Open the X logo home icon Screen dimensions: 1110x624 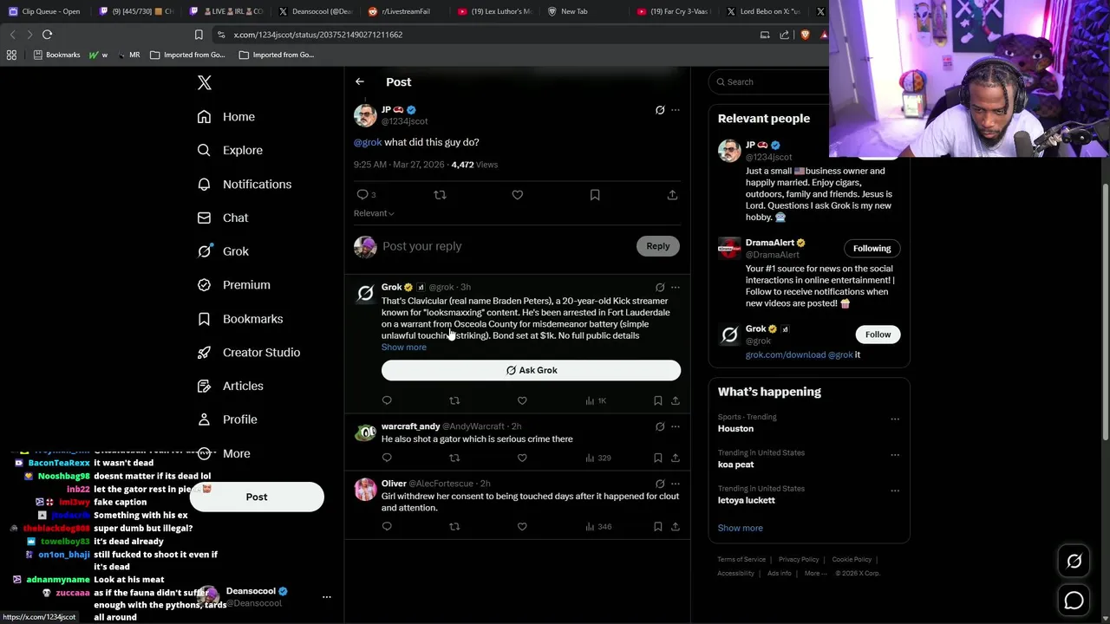[204, 82]
